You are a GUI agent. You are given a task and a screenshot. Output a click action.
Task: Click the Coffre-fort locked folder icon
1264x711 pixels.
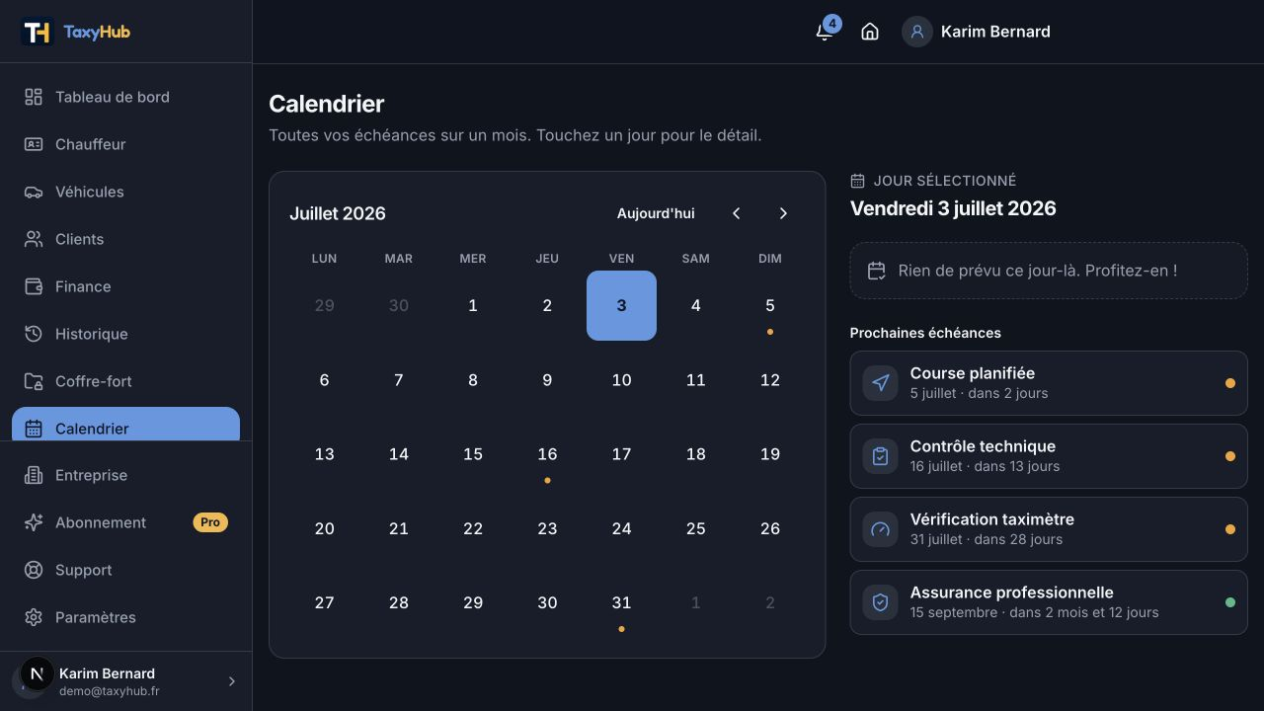pyautogui.click(x=34, y=381)
